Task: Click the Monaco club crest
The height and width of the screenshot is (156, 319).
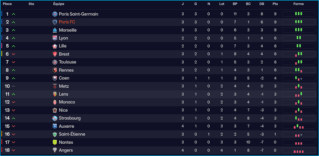Action: pos(55,102)
